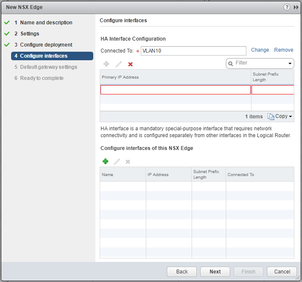Click the Remove link
The width and height of the screenshot is (302, 282).
(284, 50)
